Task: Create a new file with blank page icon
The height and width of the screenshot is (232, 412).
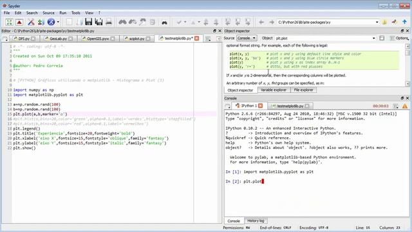Action: 69,22
